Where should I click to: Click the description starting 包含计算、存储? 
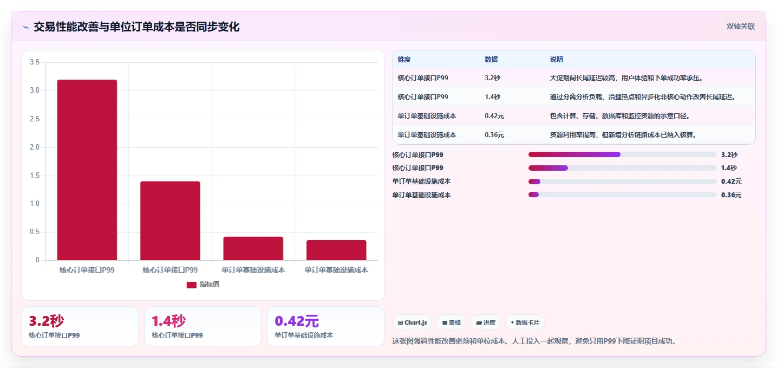click(x=619, y=116)
